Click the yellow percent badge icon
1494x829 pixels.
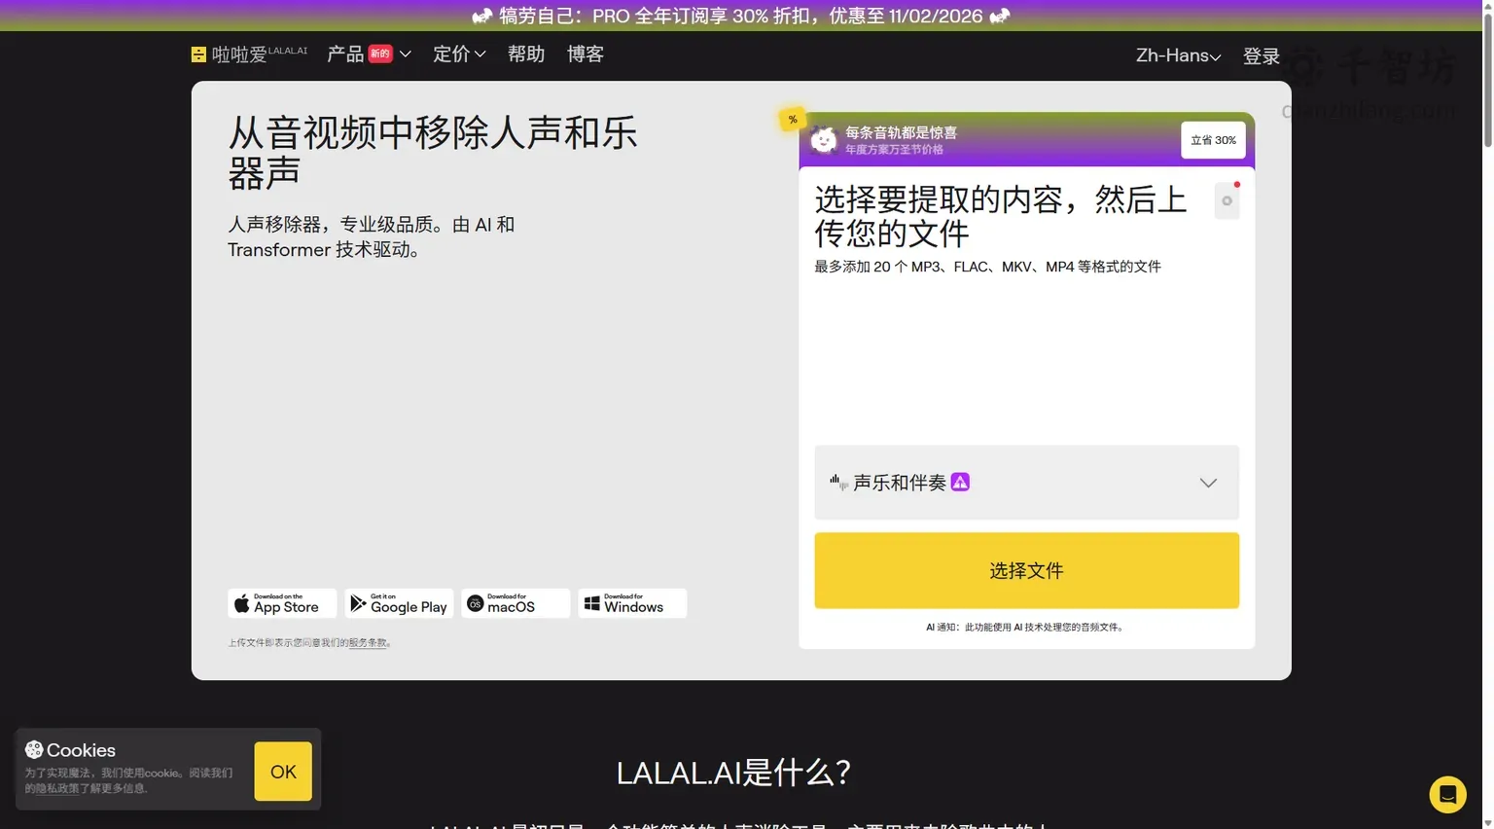(793, 120)
